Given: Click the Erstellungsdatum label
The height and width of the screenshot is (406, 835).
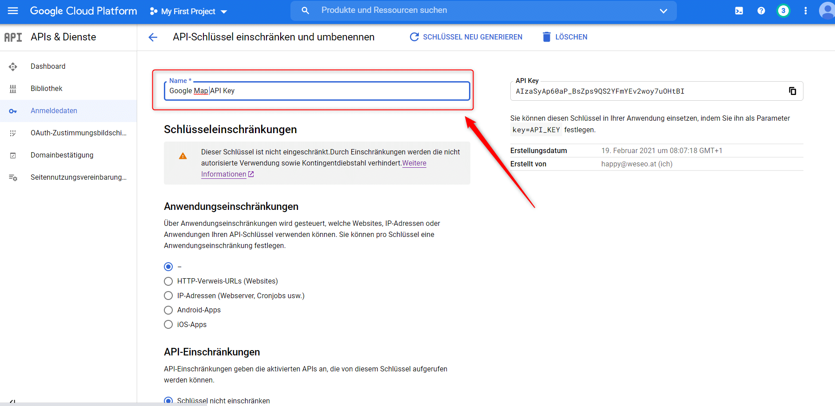Looking at the screenshot, I should pos(539,151).
